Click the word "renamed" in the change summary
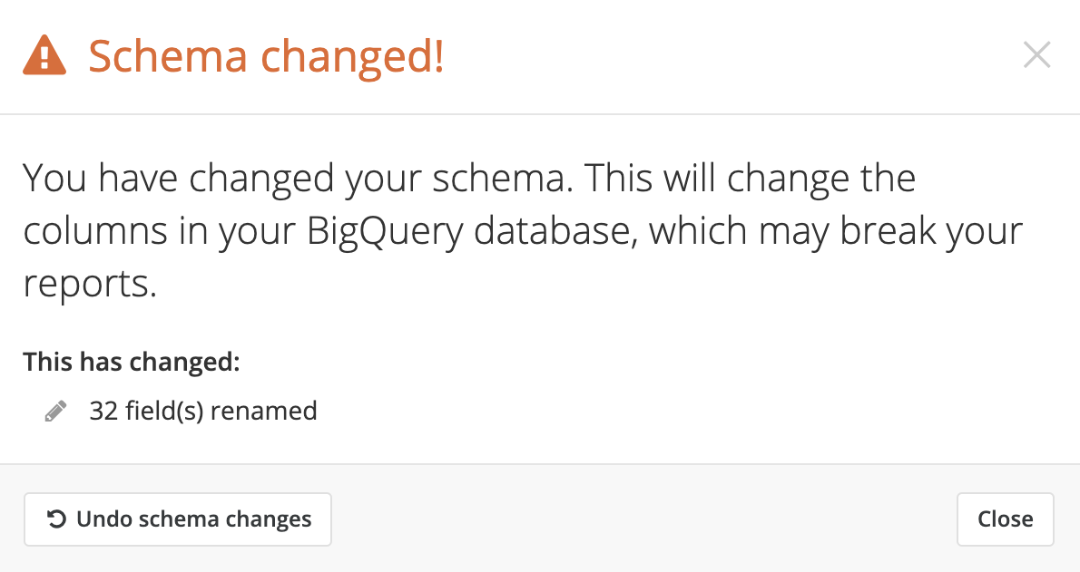1080x572 pixels. [x=264, y=411]
